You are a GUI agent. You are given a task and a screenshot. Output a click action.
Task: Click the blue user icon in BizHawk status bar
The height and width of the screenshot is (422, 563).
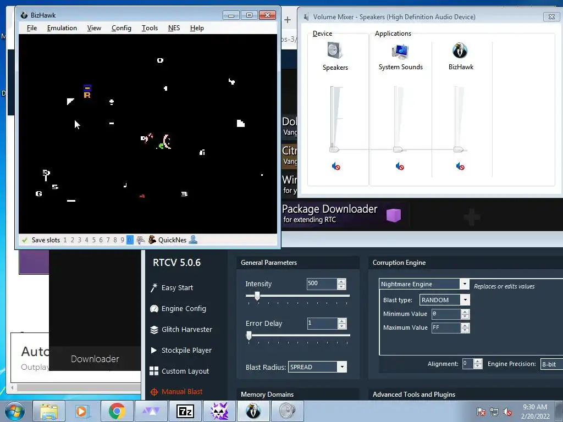193,240
